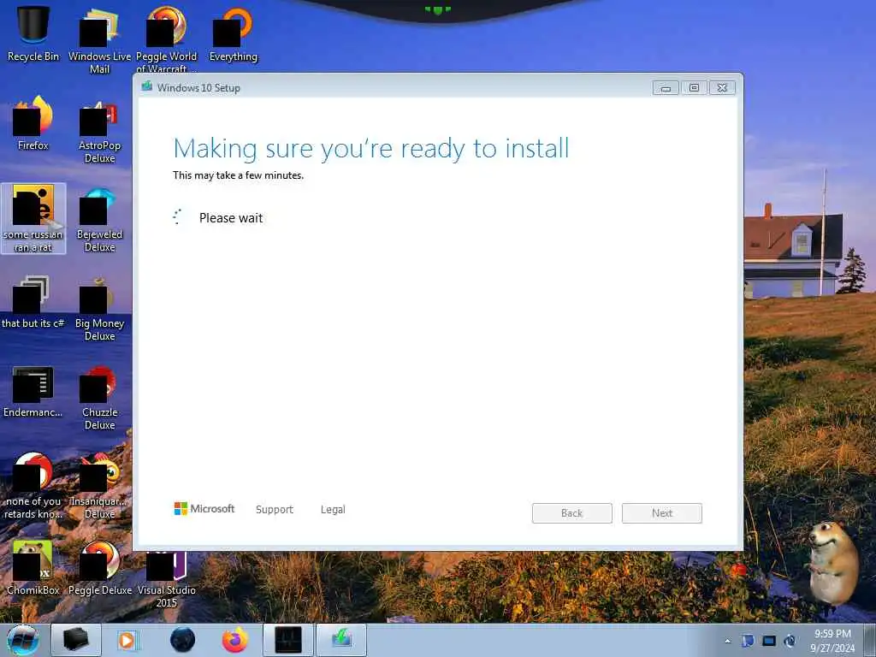Click the black box taskbar icon beside Start
This screenshot has height=657, width=876.
coord(76,640)
